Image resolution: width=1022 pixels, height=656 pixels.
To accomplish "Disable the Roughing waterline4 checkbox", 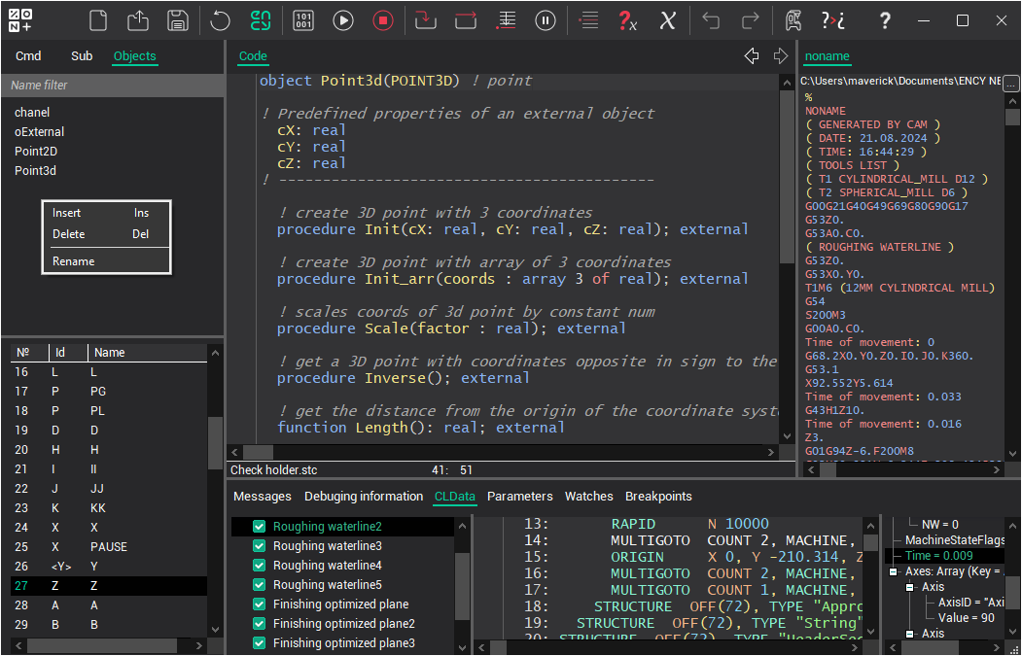I will click(260, 566).
